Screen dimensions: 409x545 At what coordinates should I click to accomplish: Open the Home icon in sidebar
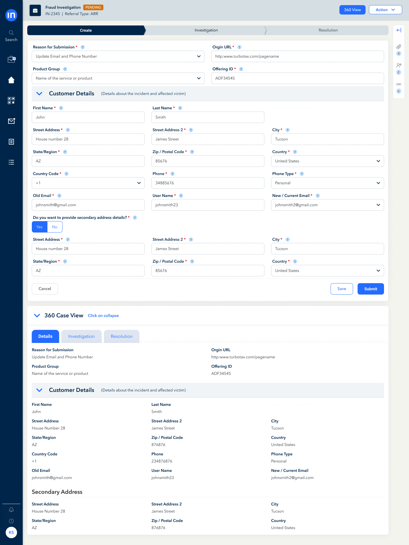(x=11, y=80)
